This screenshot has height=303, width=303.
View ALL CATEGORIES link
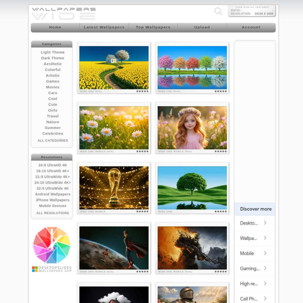(53, 140)
